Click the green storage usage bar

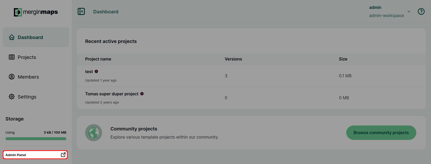tap(36, 139)
